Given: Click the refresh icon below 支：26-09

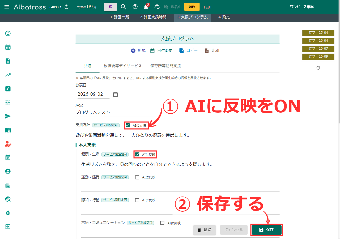Looking at the screenshot, I should [x=318, y=68].
